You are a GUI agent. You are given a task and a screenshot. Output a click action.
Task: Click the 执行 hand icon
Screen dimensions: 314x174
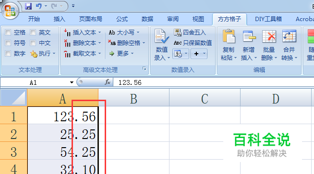click(34, 54)
